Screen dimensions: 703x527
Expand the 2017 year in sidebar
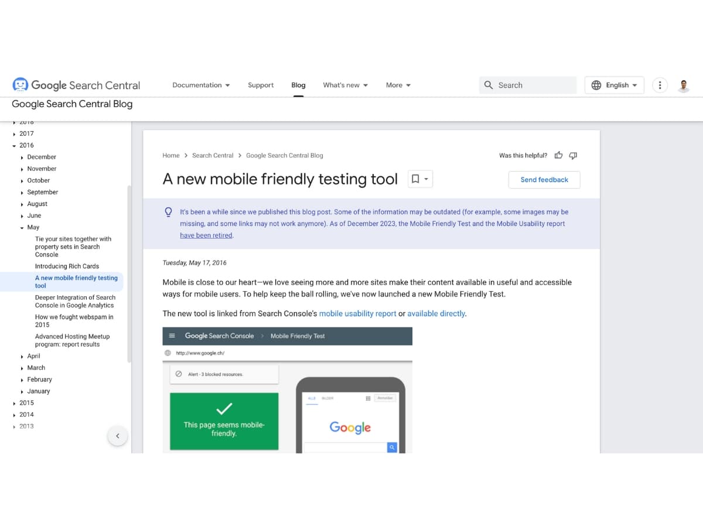tap(14, 134)
